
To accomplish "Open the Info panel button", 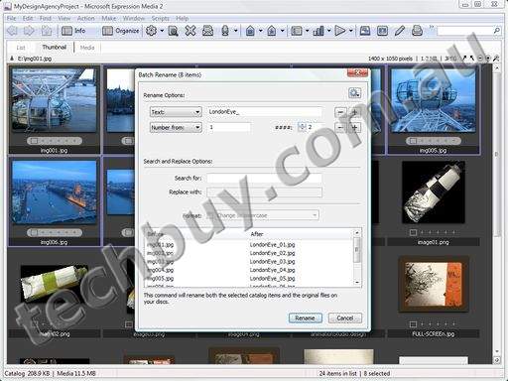I will 73,31.
